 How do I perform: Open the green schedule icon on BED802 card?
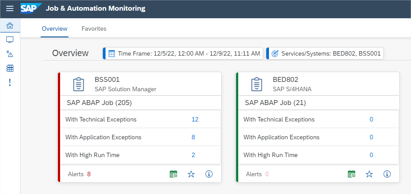pyautogui.click(x=352, y=174)
